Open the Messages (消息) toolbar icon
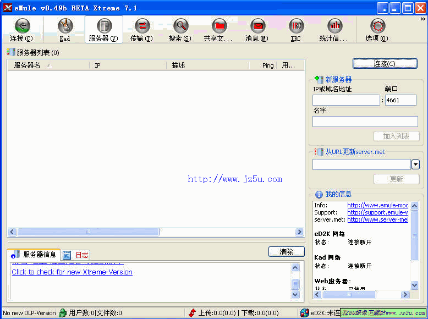 257,30
